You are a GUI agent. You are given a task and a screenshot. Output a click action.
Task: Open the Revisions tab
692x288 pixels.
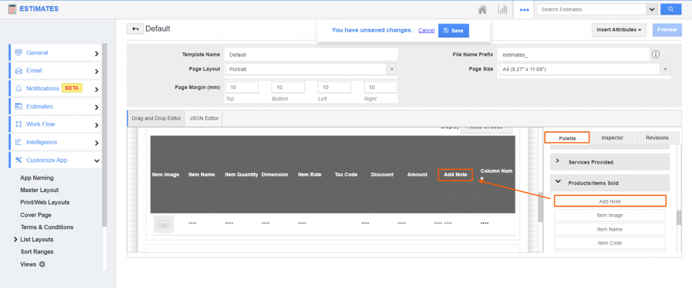tap(657, 137)
